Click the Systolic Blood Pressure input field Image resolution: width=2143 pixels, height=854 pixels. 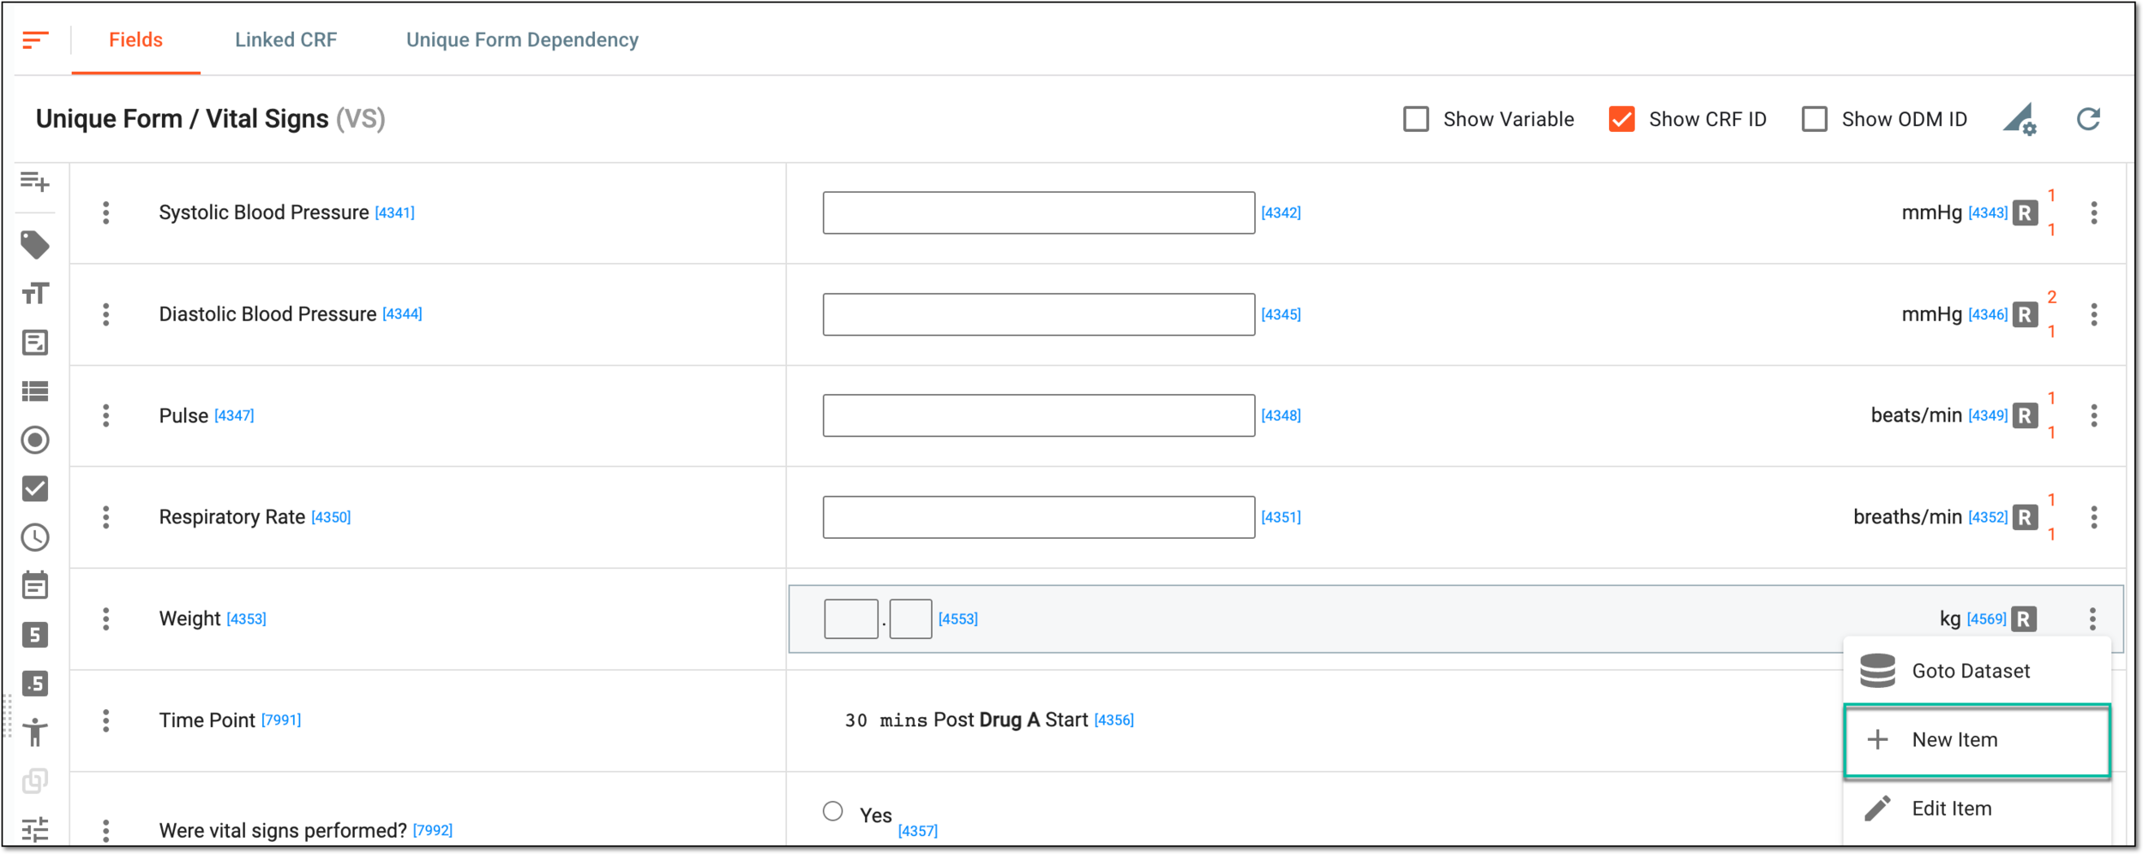coord(1039,212)
